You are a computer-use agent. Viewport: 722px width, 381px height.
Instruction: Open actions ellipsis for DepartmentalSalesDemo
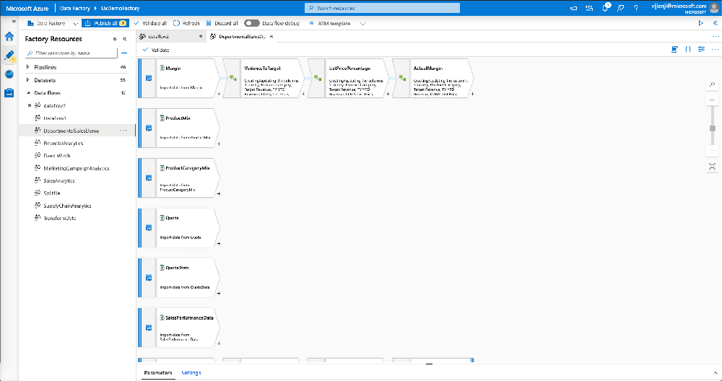[123, 131]
